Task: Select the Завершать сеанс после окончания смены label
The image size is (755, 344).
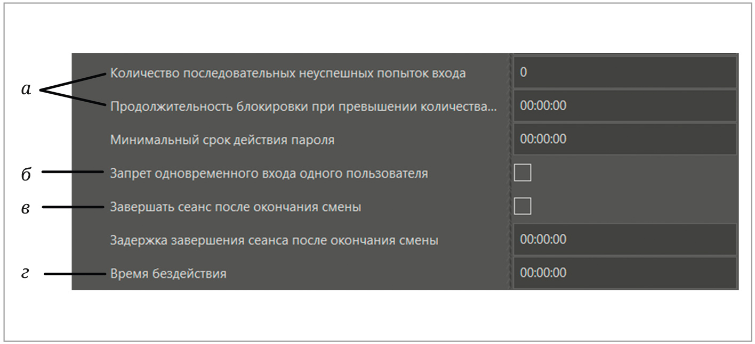Action: point(235,207)
